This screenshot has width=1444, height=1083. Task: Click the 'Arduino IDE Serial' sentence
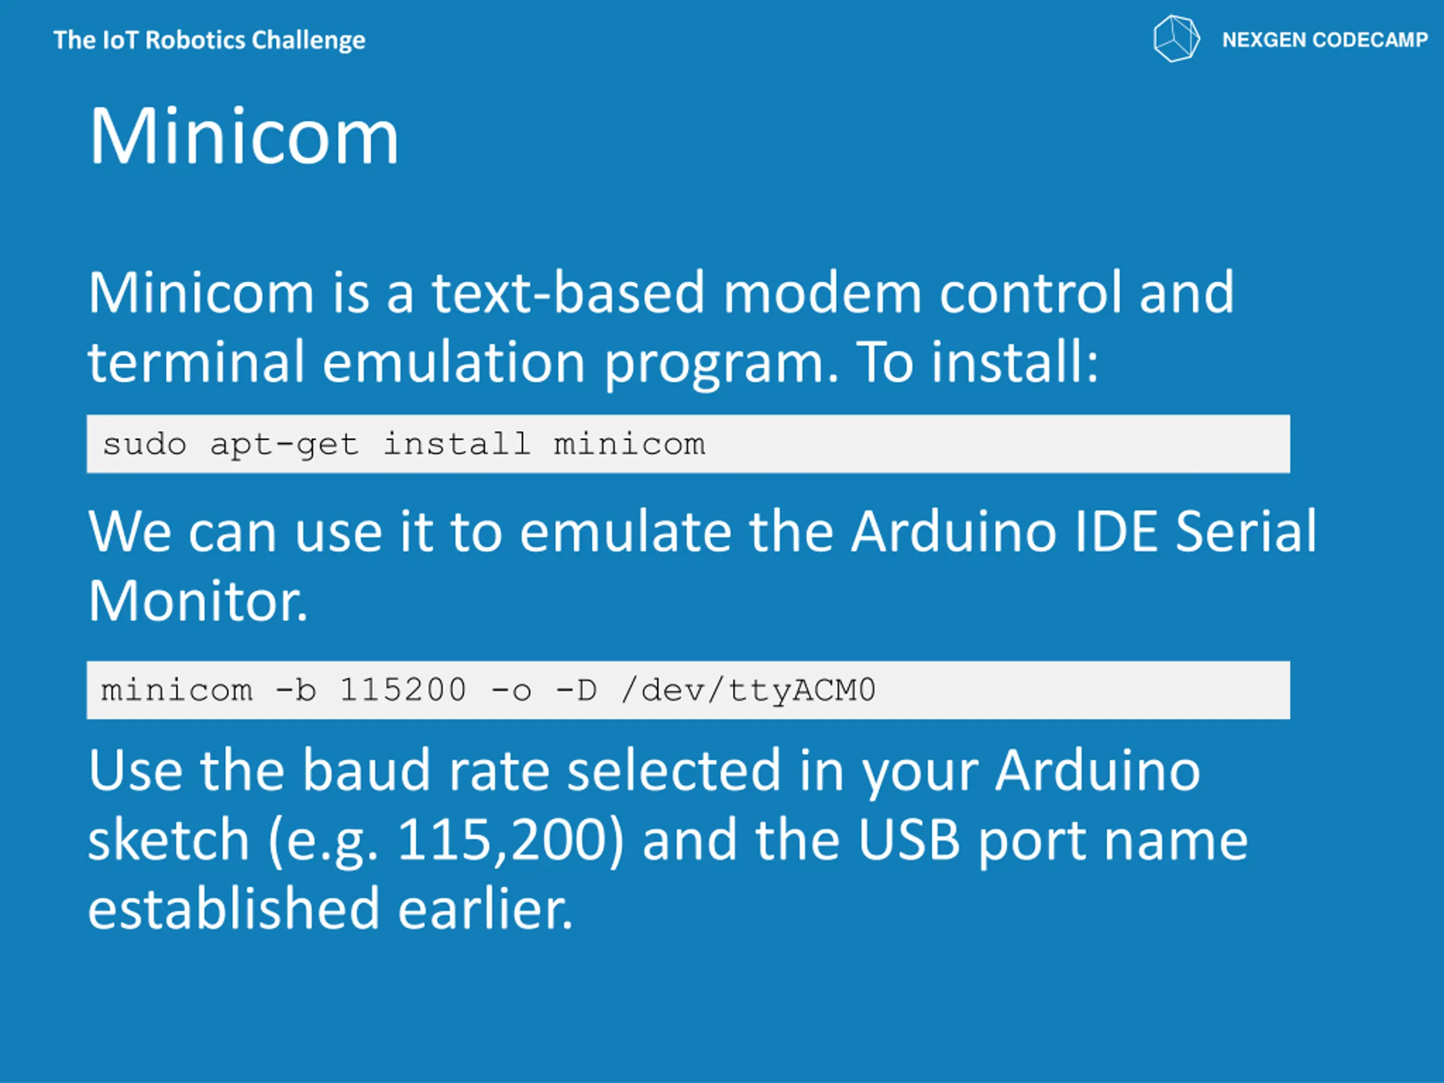(x=1084, y=531)
